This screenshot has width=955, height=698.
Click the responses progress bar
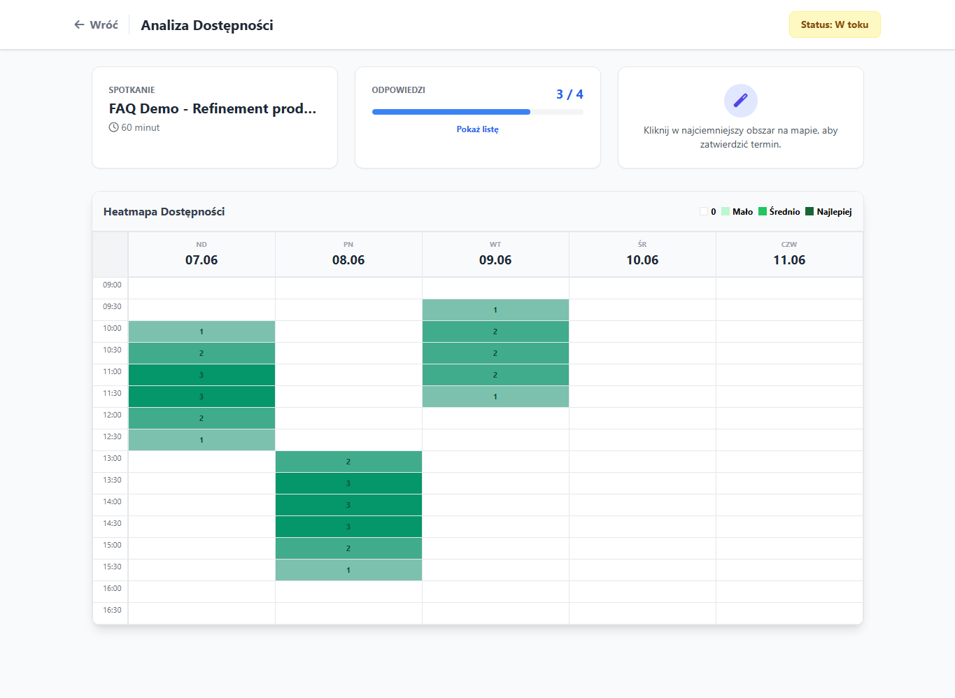pyautogui.click(x=478, y=112)
